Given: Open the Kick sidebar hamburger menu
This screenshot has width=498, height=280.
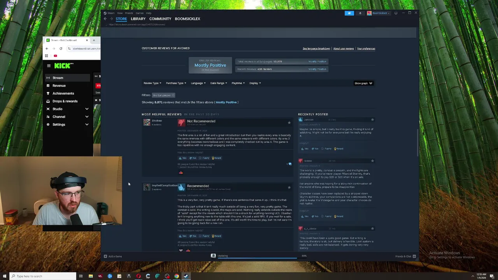Looking at the screenshot, I should pyautogui.click(x=49, y=66).
